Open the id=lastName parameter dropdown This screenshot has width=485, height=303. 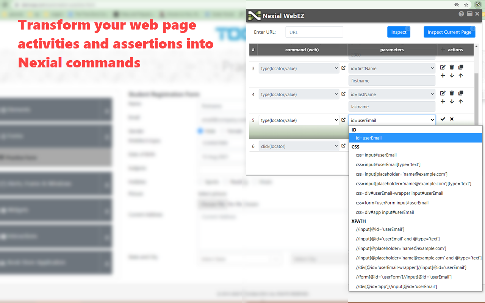click(x=392, y=94)
